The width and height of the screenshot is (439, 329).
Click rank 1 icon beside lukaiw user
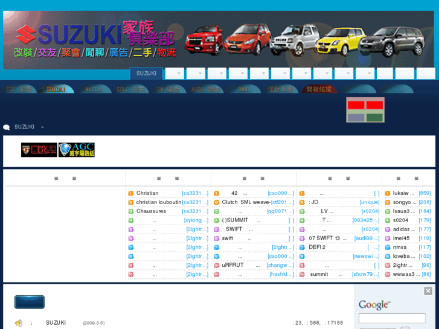click(388, 193)
